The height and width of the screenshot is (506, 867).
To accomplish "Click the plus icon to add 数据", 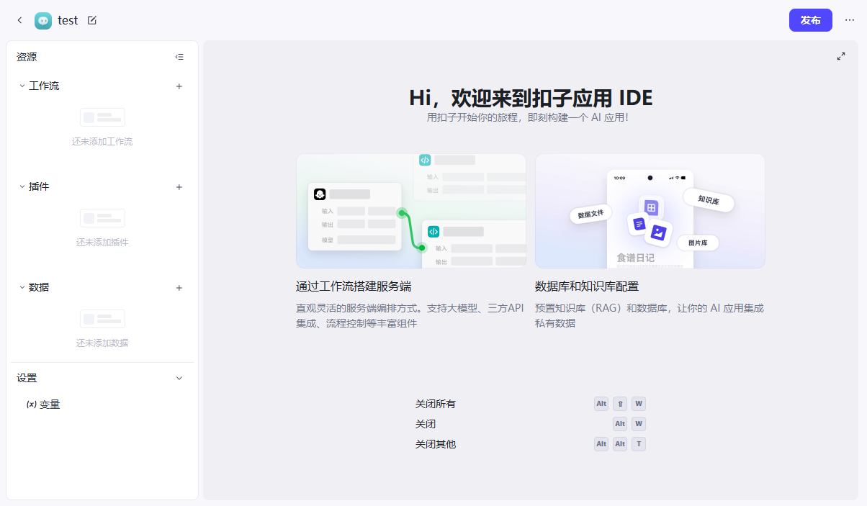I will (179, 287).
